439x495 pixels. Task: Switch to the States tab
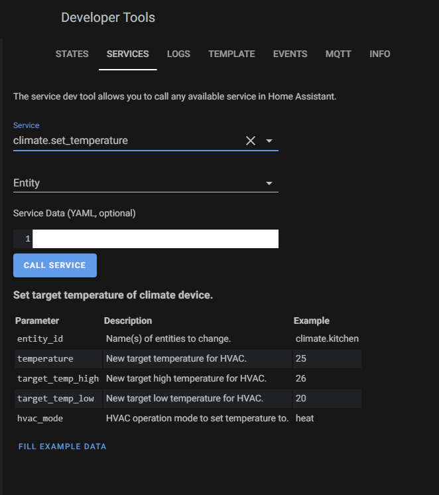point(72,54)
